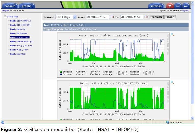195x134 pixels.
Task: Open the Presets time span dropdown
Action: click(x=74, y=17)
